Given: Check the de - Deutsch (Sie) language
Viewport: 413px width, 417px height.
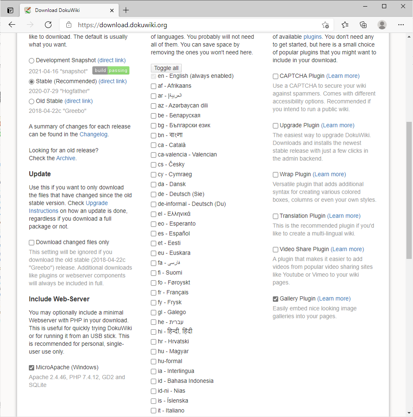Looking at the screenshot, I should click(153, 194).
